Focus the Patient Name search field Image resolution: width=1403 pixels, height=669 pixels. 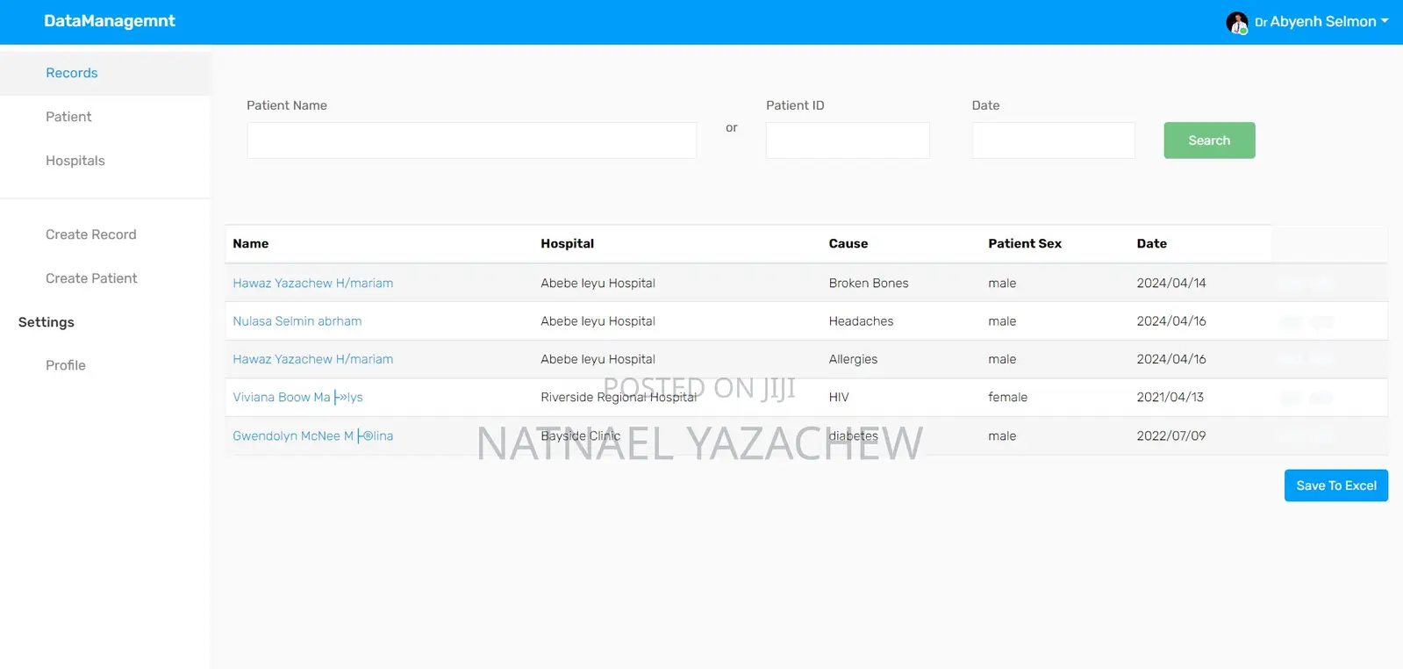471,140
